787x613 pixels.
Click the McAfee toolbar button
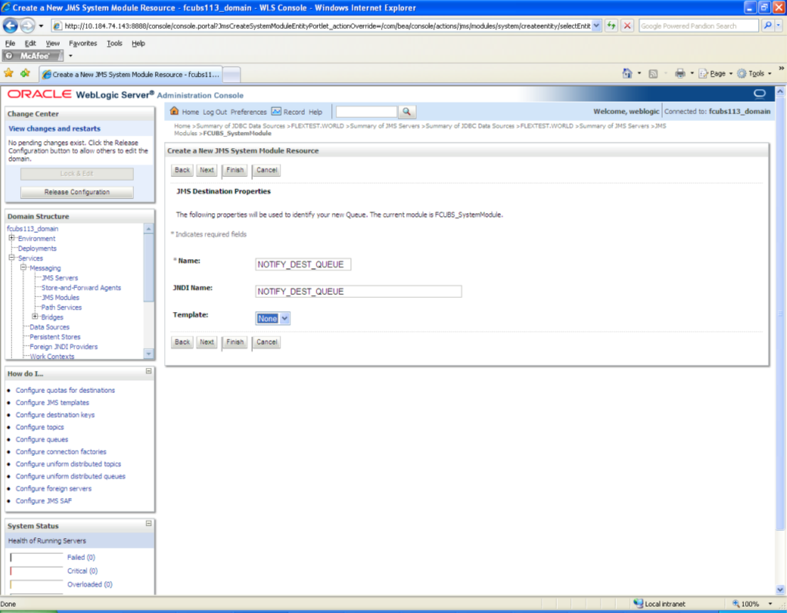click(33, 56)
